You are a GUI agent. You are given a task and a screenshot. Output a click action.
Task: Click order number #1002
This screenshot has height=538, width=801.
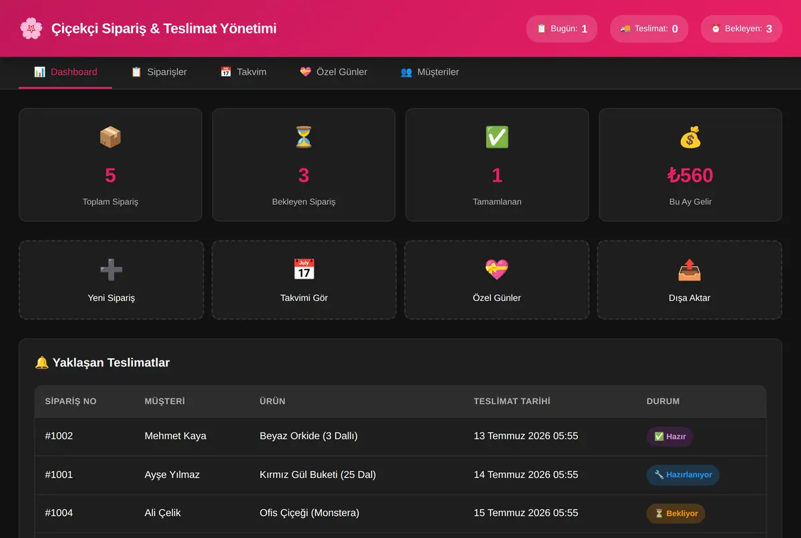pos(59,436)
